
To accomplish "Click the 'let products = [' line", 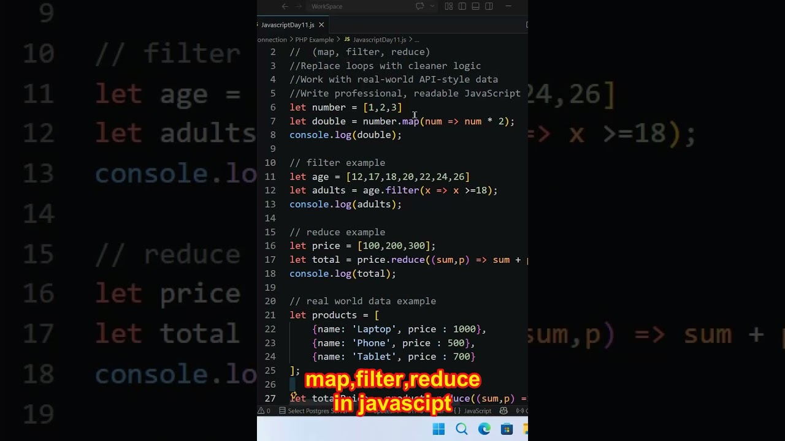I will [x=334, y=315].
